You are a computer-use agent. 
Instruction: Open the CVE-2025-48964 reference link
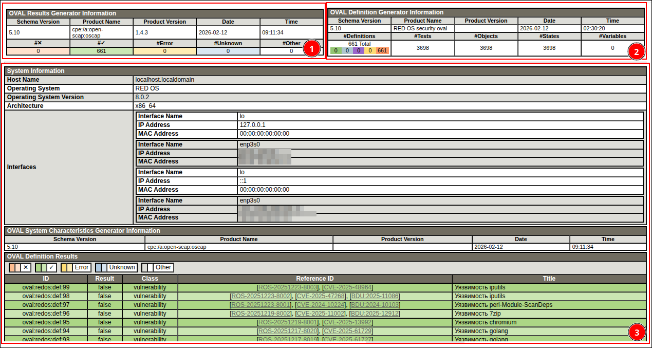point(348,287)
